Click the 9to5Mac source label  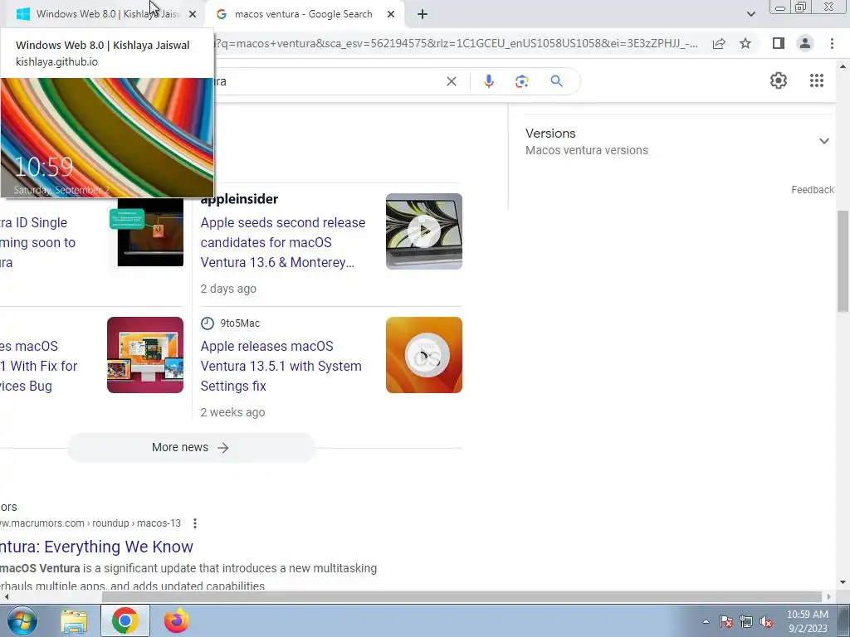coord(240,323)
